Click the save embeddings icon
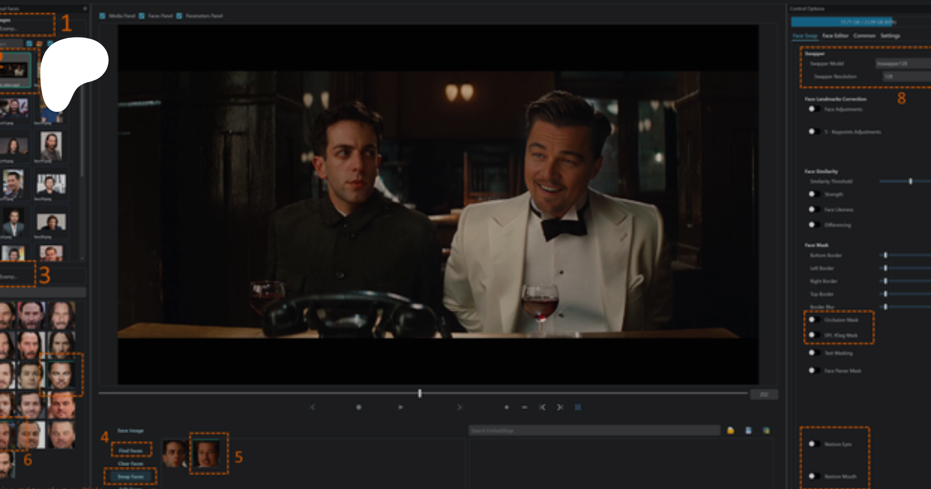Viewport: 931px width, 489px height. [748, 431]
